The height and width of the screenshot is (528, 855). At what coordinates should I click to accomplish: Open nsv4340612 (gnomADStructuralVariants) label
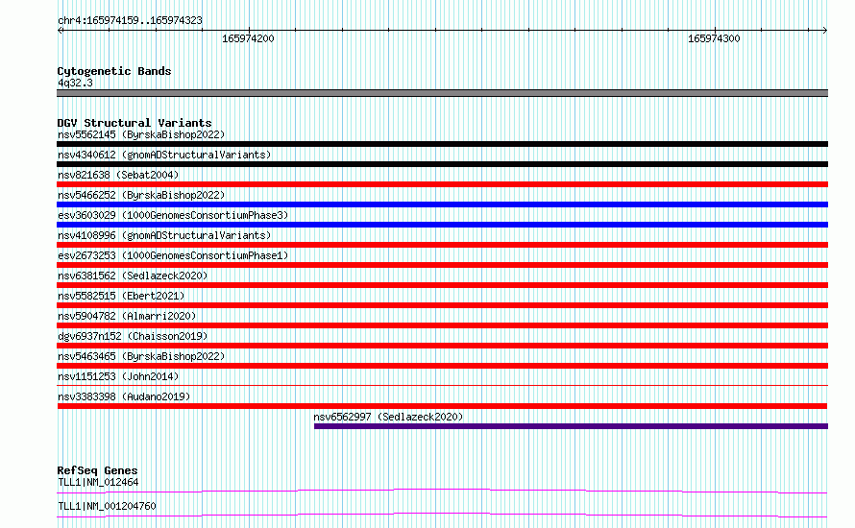(x=164, y=155)
